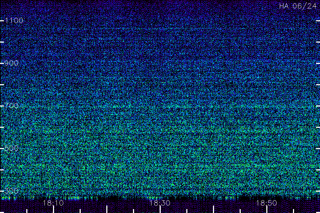Click the 18:10 time axis label

click(x=53, y=203)
